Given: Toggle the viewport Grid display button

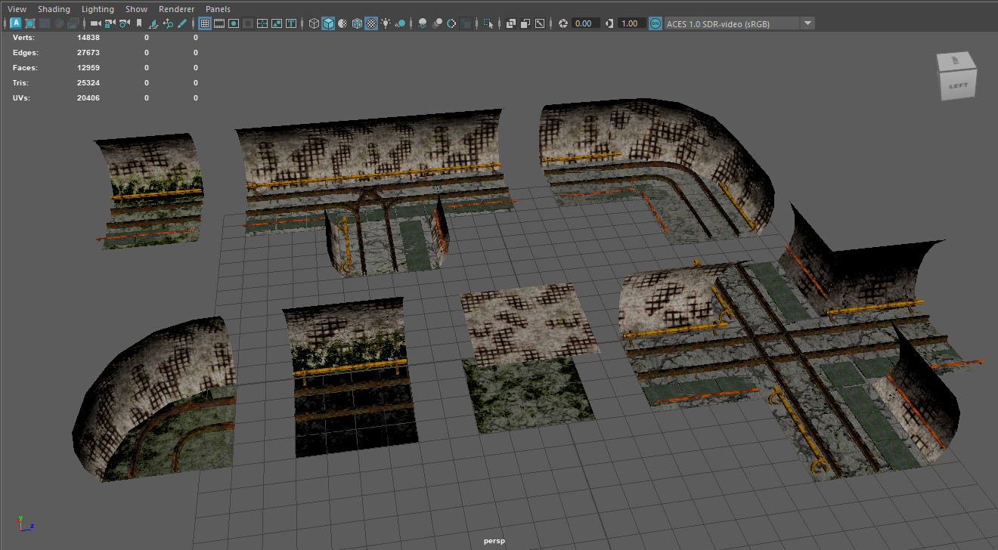Looking at the screenshot, I should (x=205, y=23).
